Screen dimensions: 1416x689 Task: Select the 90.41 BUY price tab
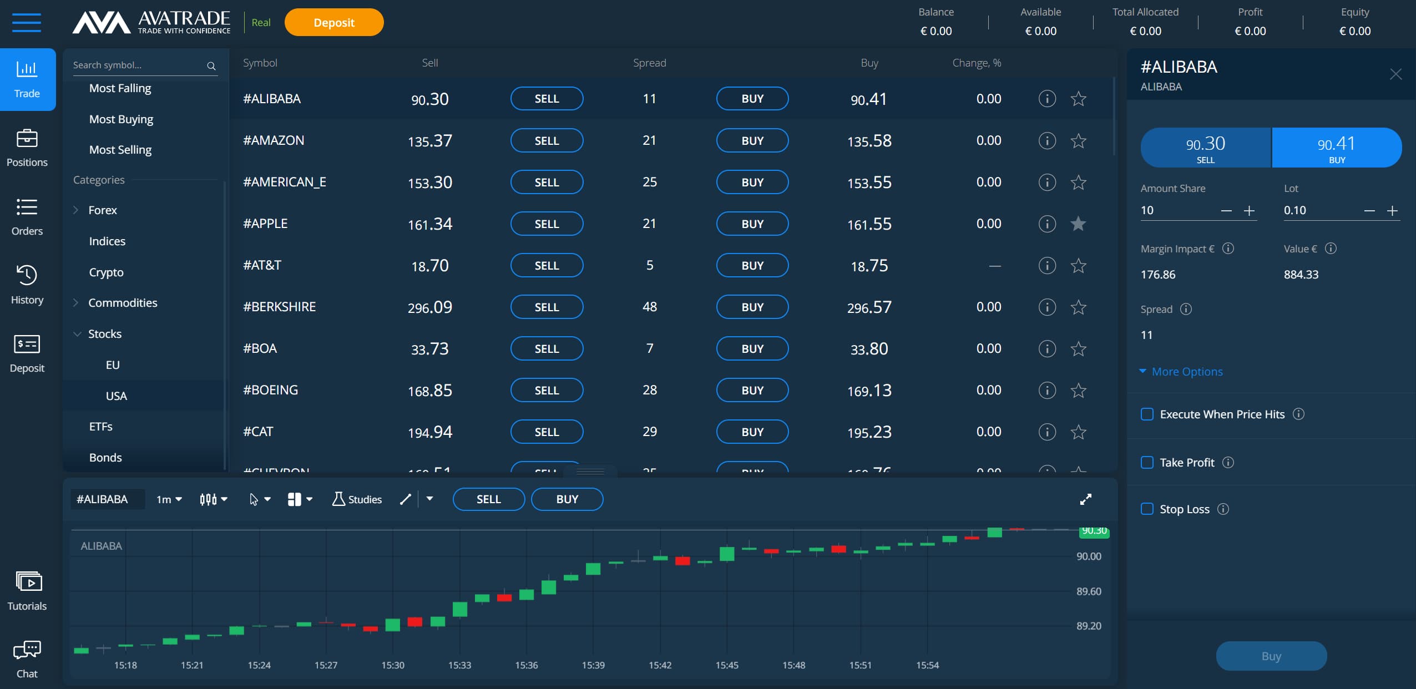(1337, 148)
